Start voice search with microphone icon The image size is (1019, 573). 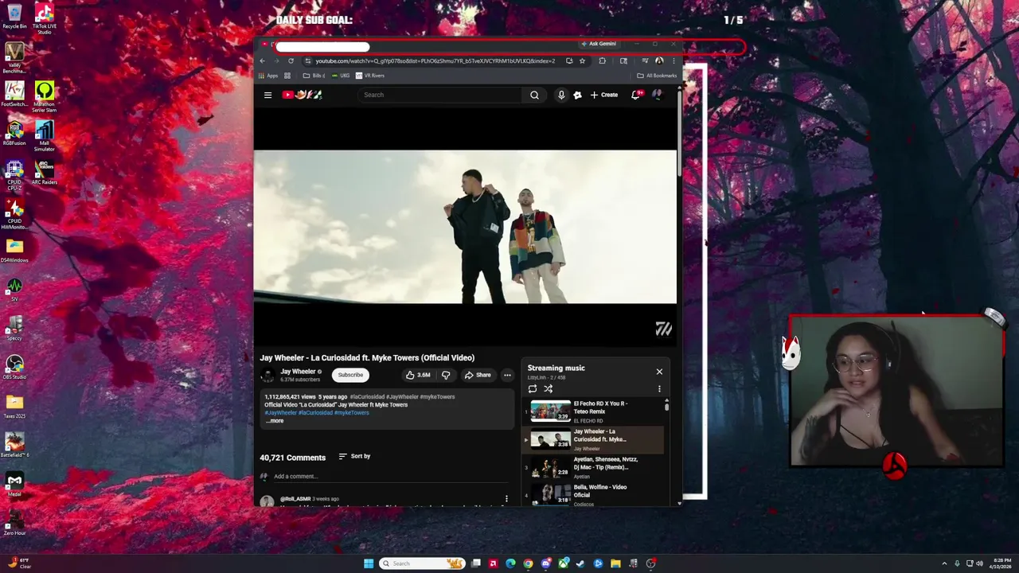tap(561, 95)
